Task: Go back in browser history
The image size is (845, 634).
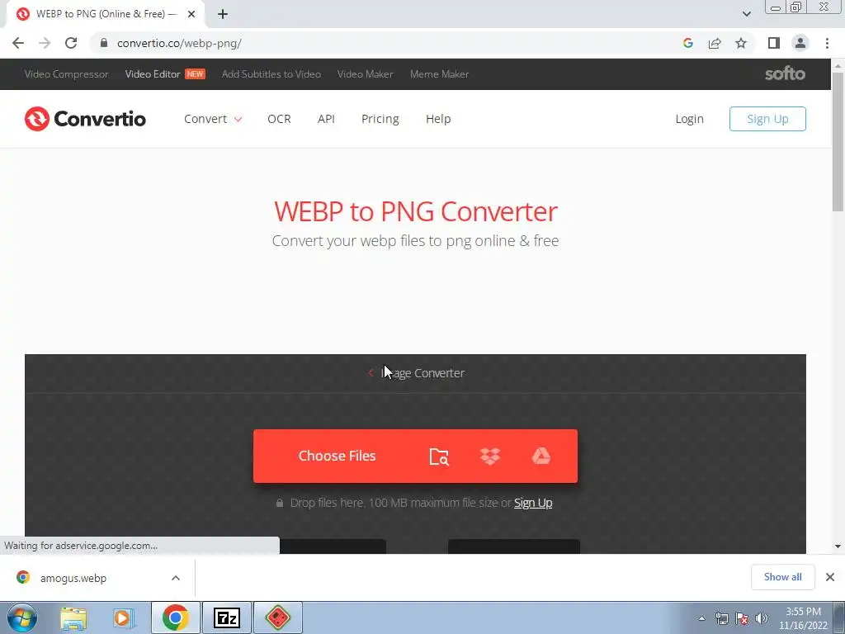Action: (x=18, y=43)
